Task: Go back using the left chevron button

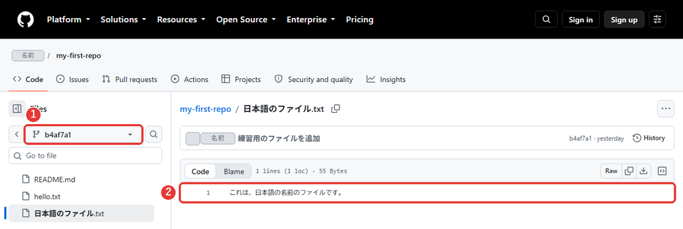Action: (16, 135)
